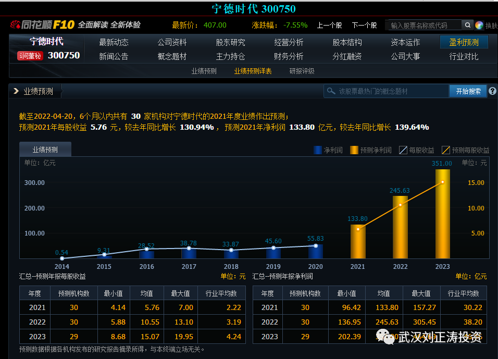
Task: Open the 最新动态 menu
Action: (114, 42)
